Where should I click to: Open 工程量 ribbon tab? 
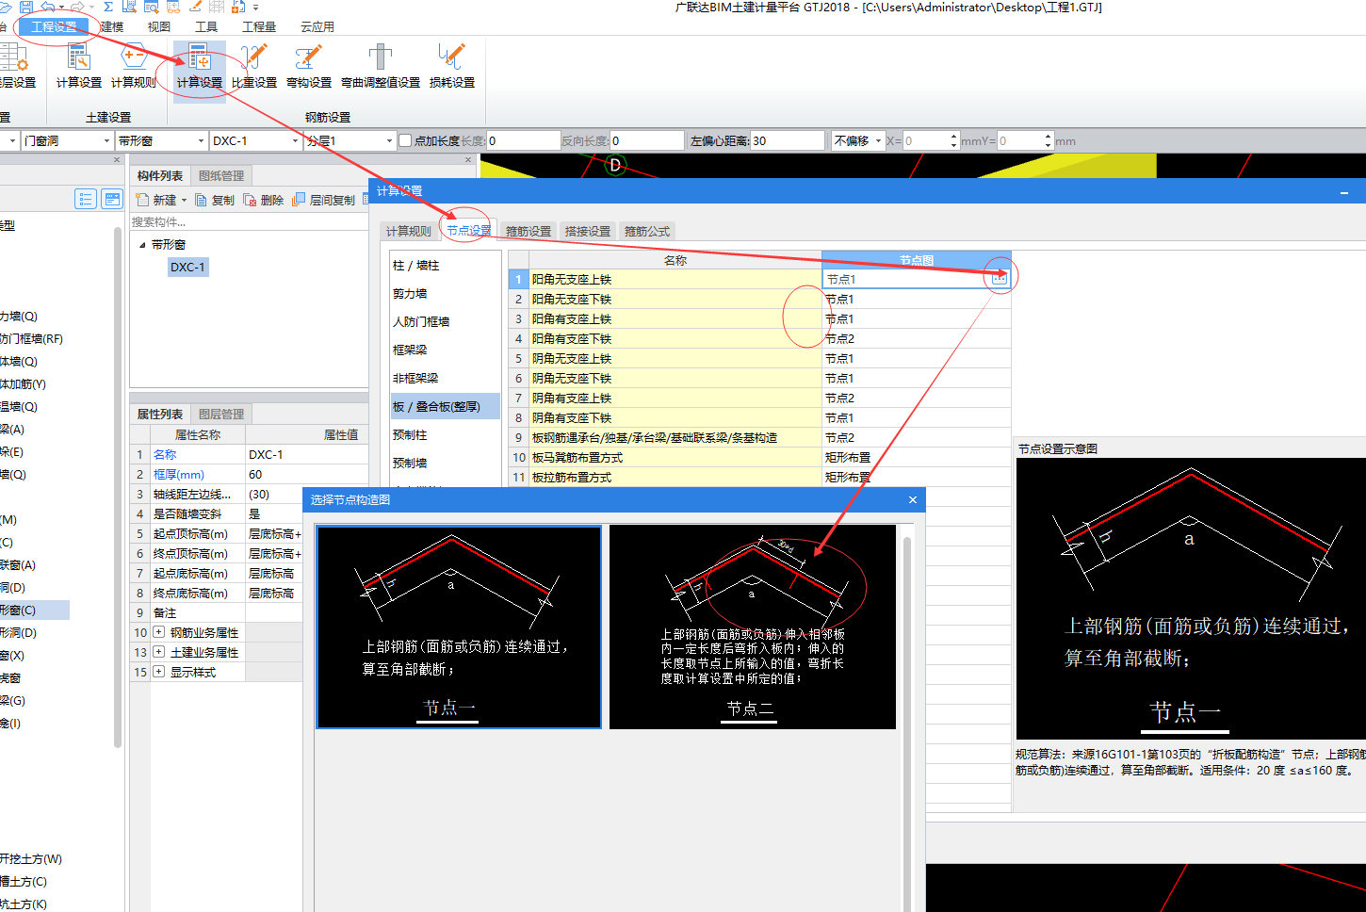tap(259, 26)
